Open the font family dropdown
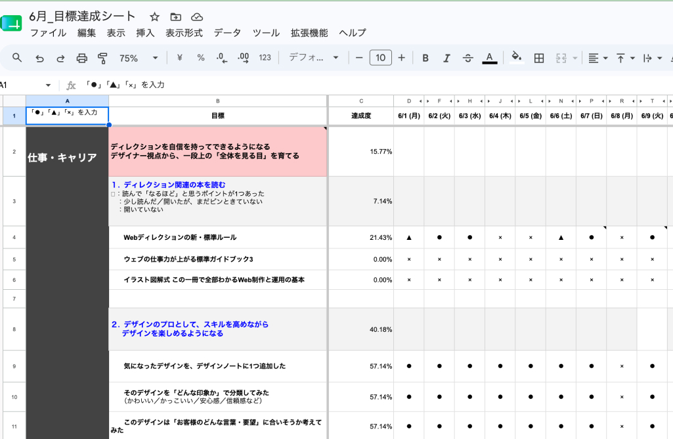Screen dimensions: 673x439 click(x=314, y=58)
